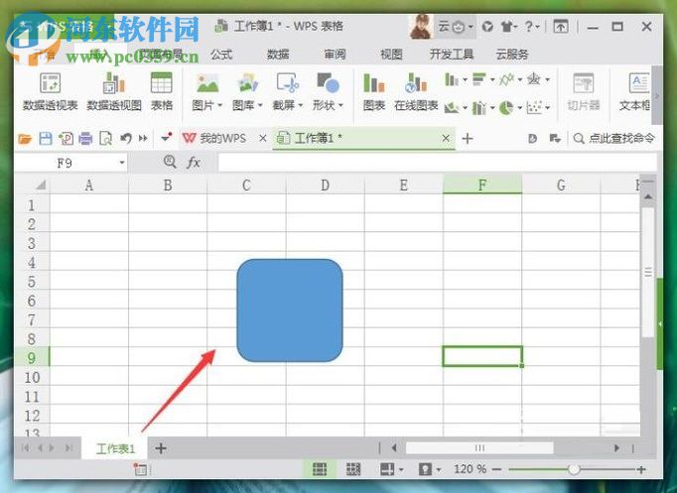Click the fx insert function button
The width and height of the screenshot is (677, 493).
(x=194, y=163)
